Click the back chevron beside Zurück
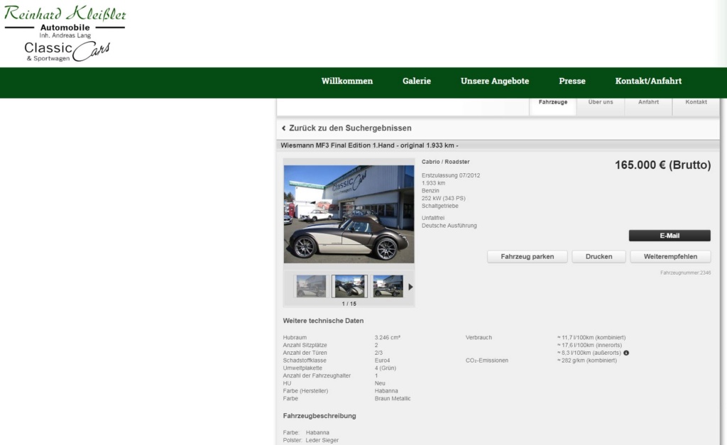 click(284, 128)
